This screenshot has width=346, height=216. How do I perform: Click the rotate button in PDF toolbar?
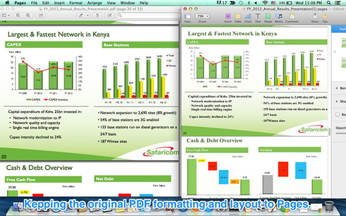97,16
